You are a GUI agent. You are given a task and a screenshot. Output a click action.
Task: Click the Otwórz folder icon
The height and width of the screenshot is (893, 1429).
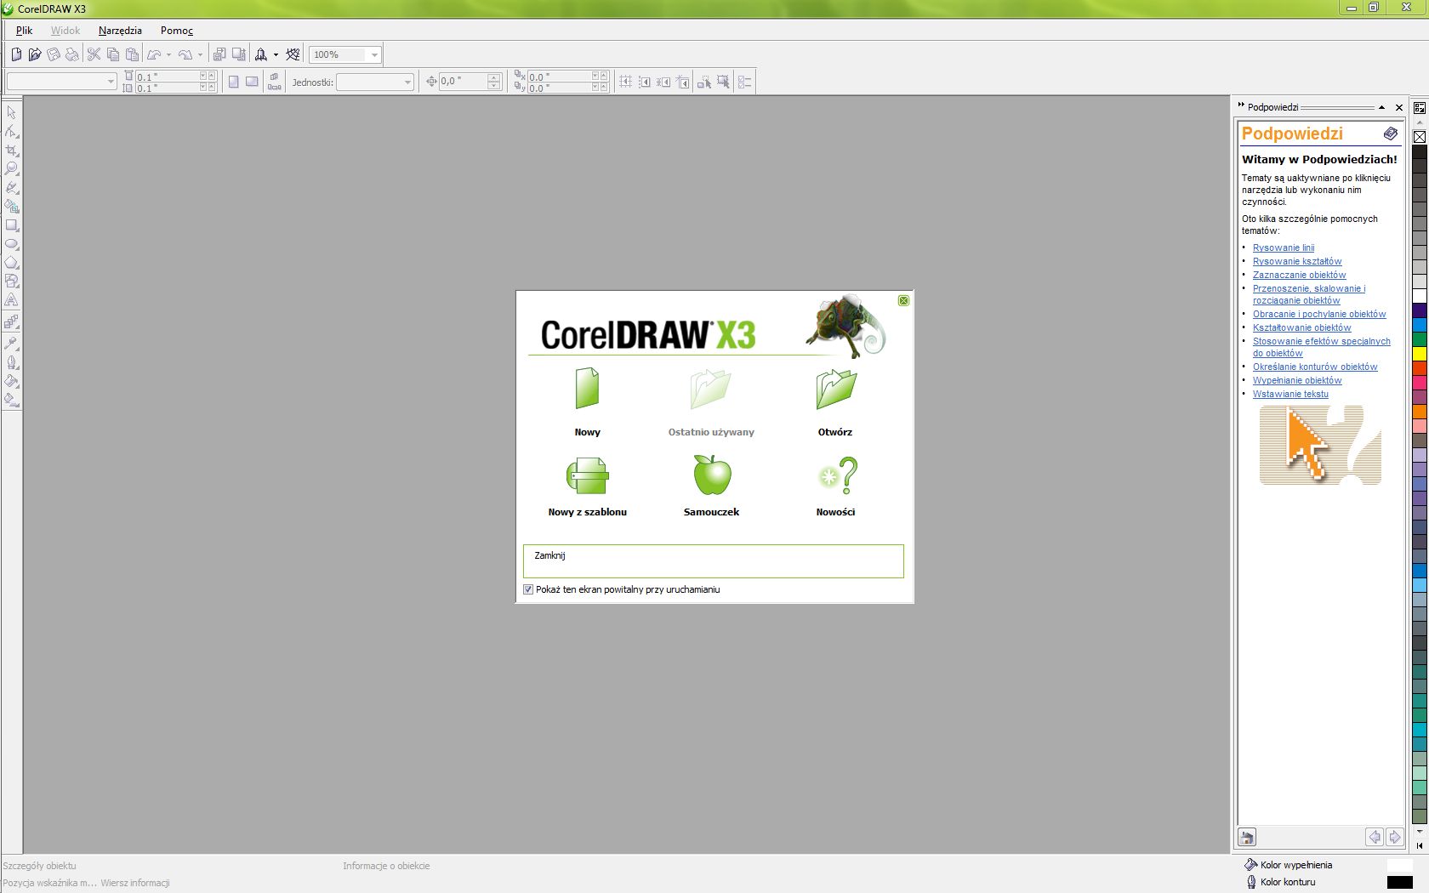coord(835,390)
